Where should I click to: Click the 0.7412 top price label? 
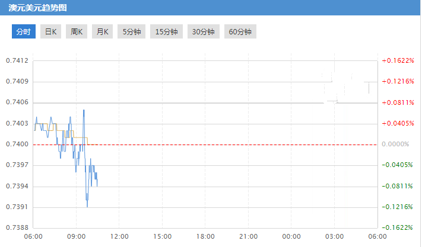(17, 61)
